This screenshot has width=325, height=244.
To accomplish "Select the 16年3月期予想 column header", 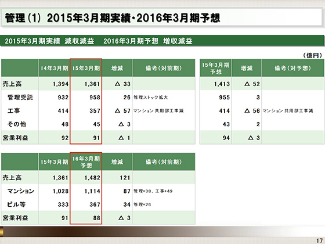I will click(x=86, y=162).
